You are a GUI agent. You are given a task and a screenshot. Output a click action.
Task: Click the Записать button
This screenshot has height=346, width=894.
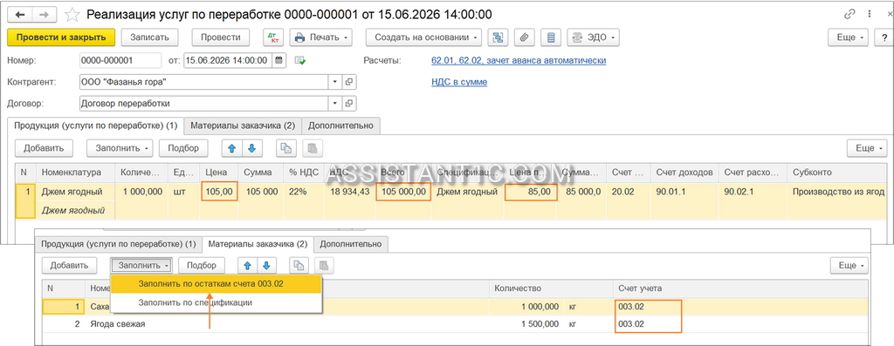(x=150, y=37)
